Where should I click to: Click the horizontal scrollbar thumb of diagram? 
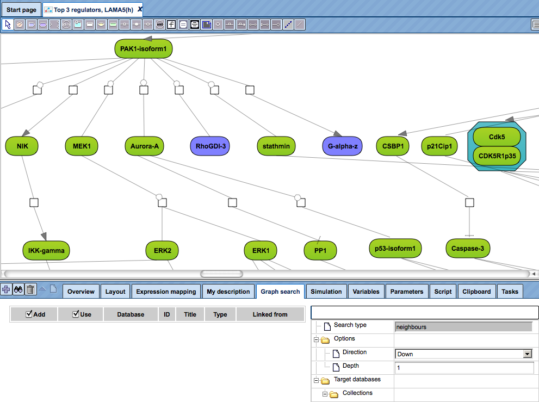[221, 274]
